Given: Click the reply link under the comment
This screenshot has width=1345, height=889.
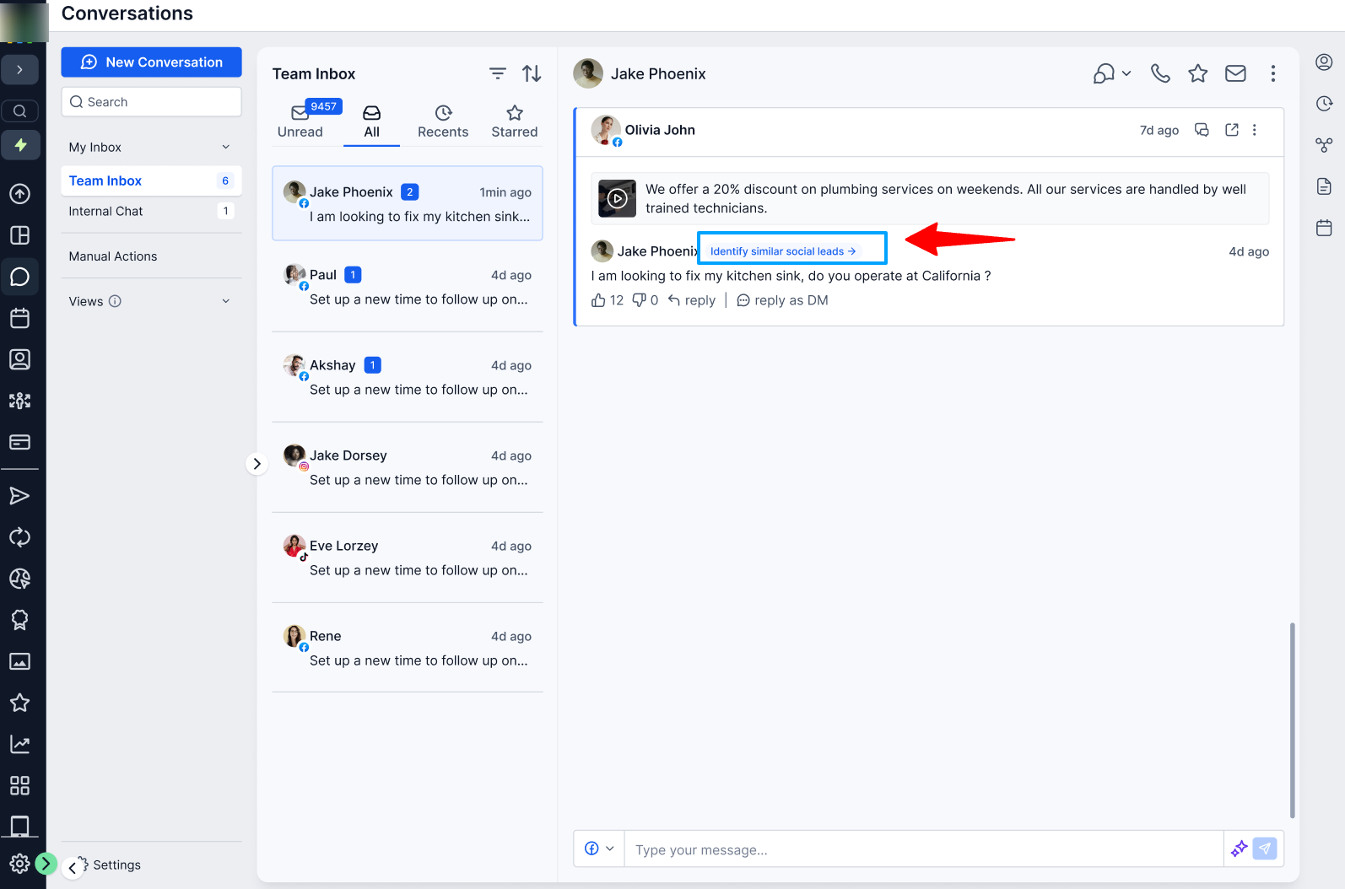Looking at the screenshot, I should (692, 300).
